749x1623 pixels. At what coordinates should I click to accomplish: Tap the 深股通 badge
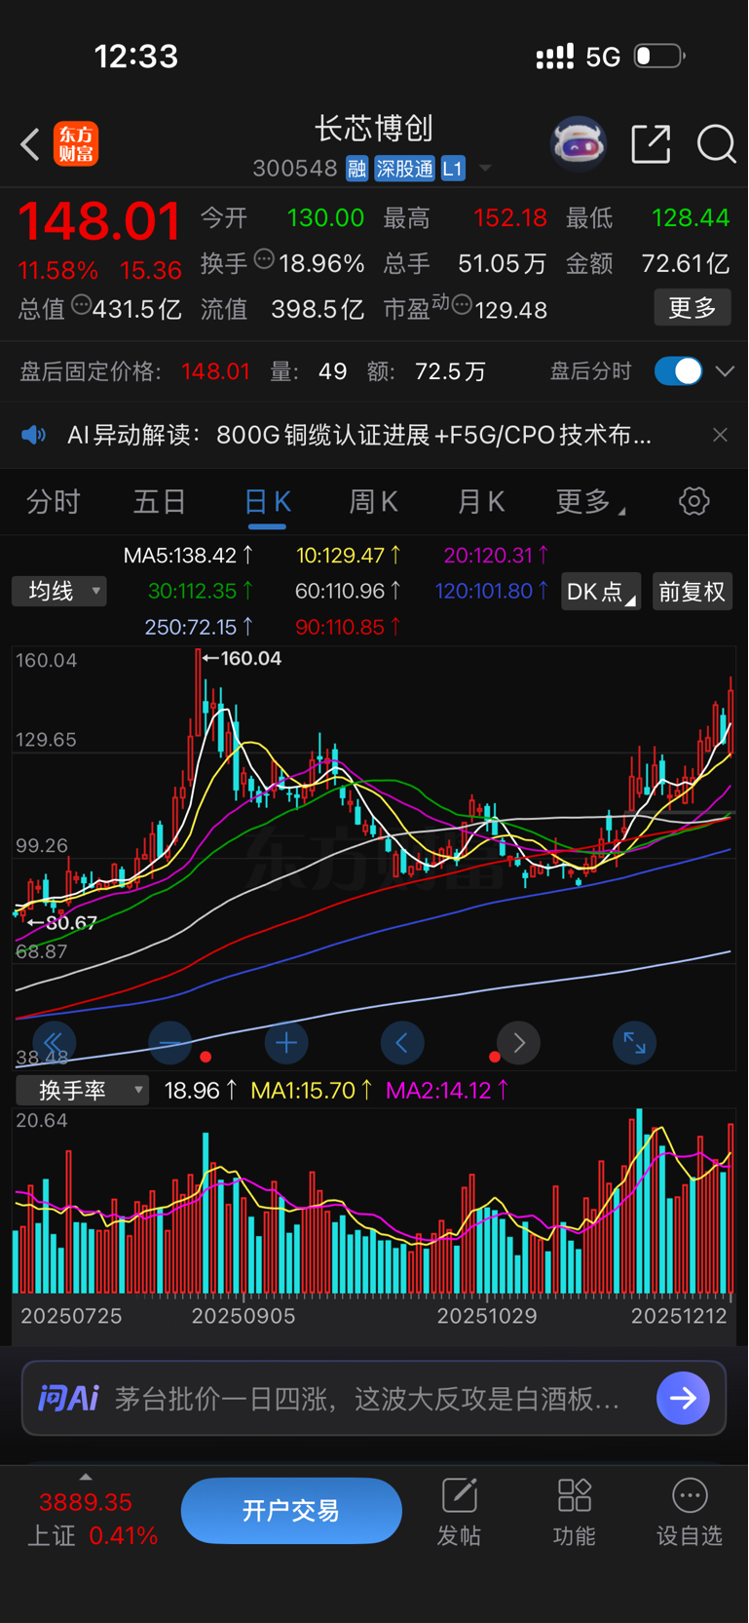[x=404, y=169]
